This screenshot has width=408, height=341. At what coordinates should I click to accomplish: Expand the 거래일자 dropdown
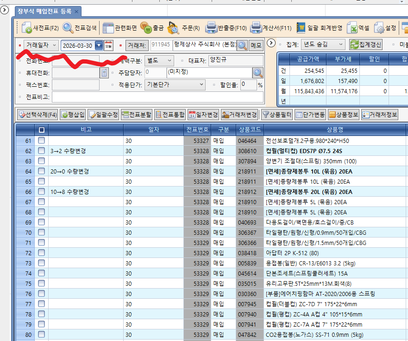click(54, 45)
